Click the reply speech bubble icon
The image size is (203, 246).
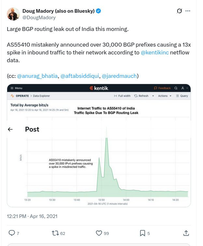12,233
